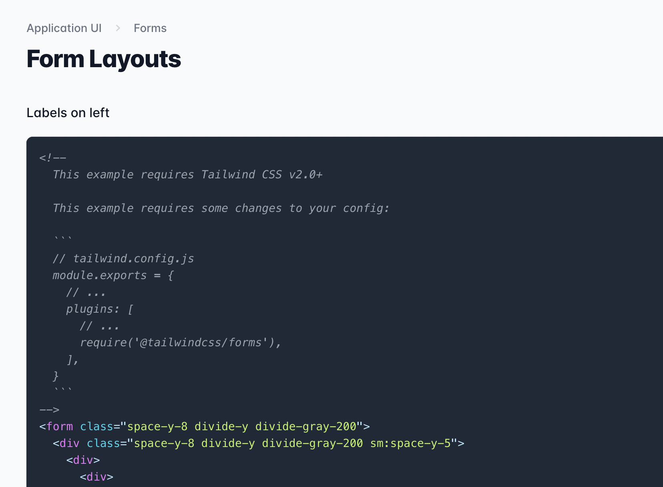Click the backtick code fence line
This screenshot has height=487, width=663.
point(62,237)
